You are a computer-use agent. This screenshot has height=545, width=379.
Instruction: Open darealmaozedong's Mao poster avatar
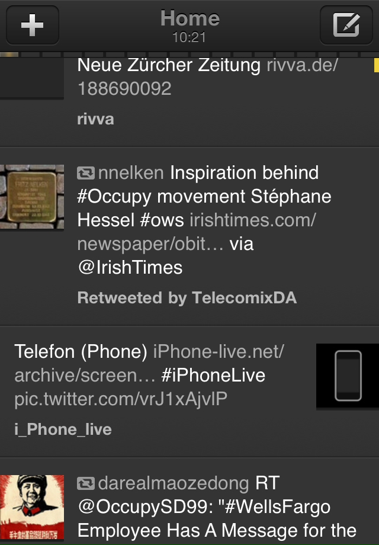pos(32,507)
